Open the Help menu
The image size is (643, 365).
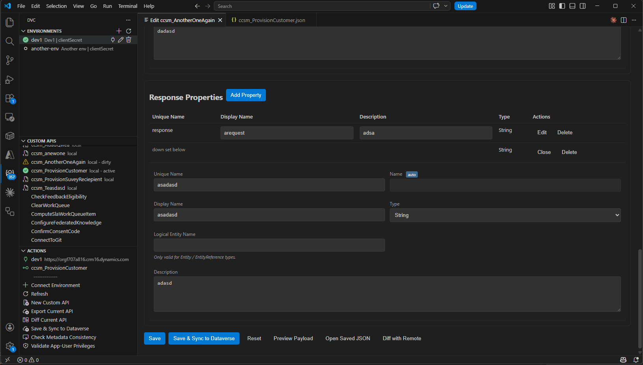149,6
